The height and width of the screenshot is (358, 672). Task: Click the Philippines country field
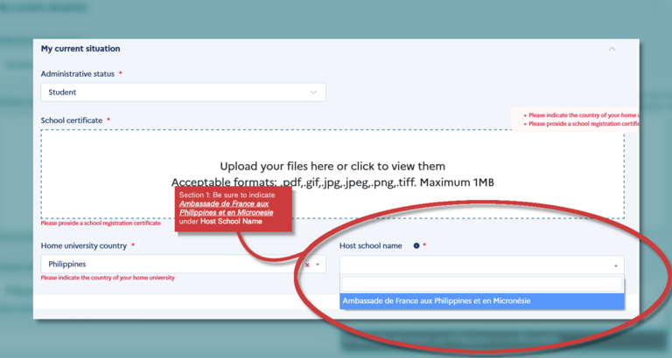[x=183, y=265]
